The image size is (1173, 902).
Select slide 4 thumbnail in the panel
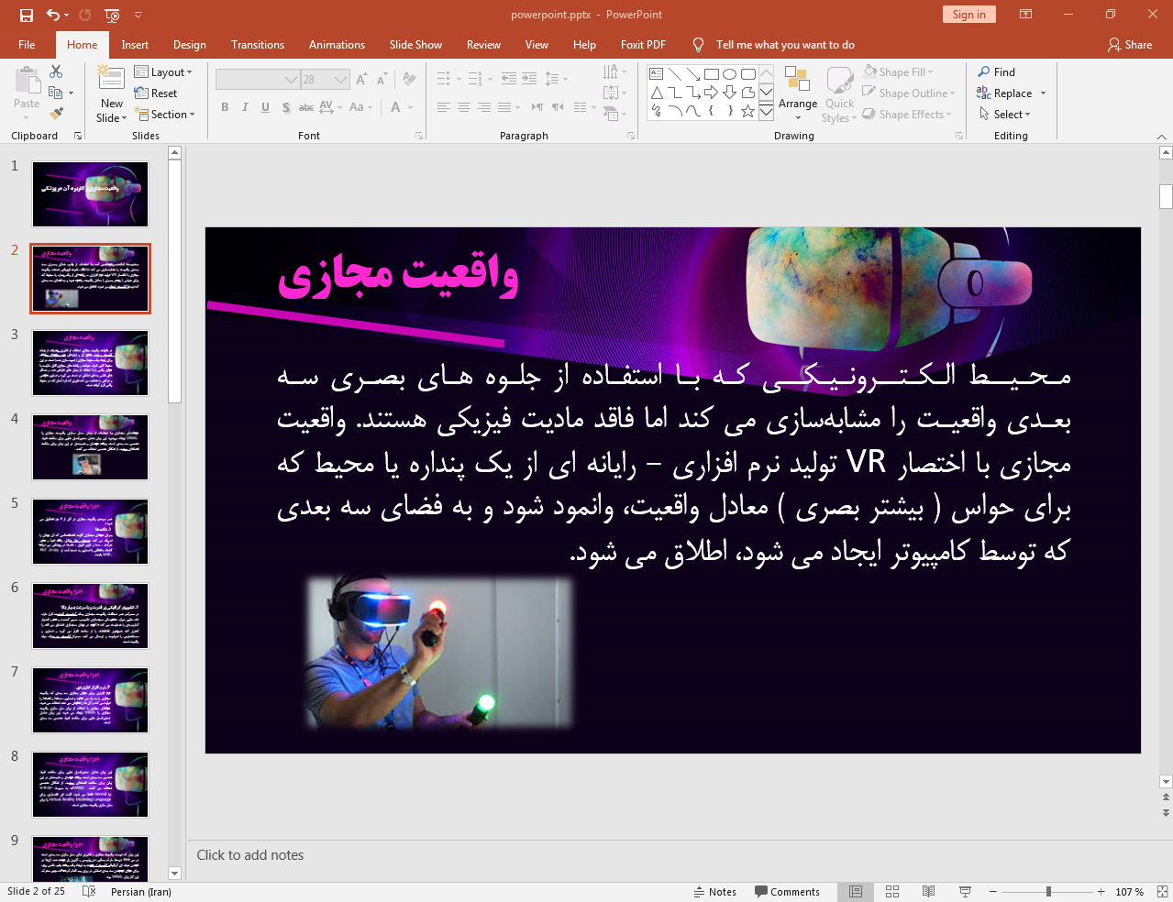90,447
